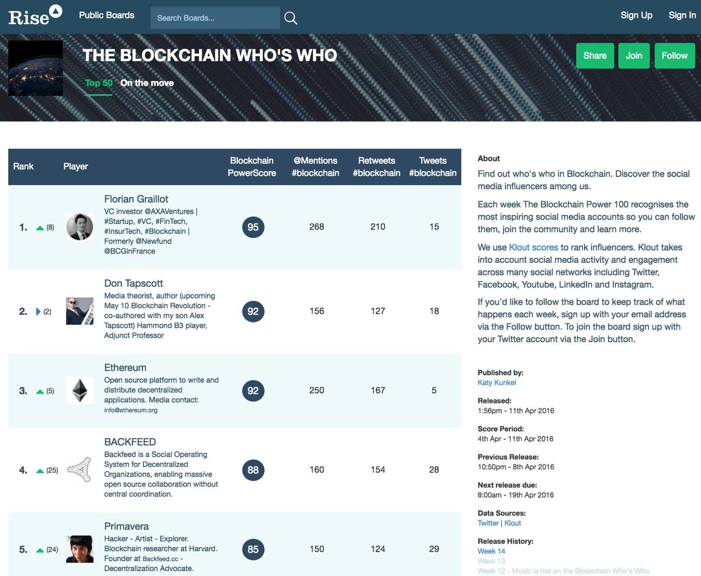Screen dimensions: 701x576
Task: Click the 268 mentions value
Action: point(317,227)
